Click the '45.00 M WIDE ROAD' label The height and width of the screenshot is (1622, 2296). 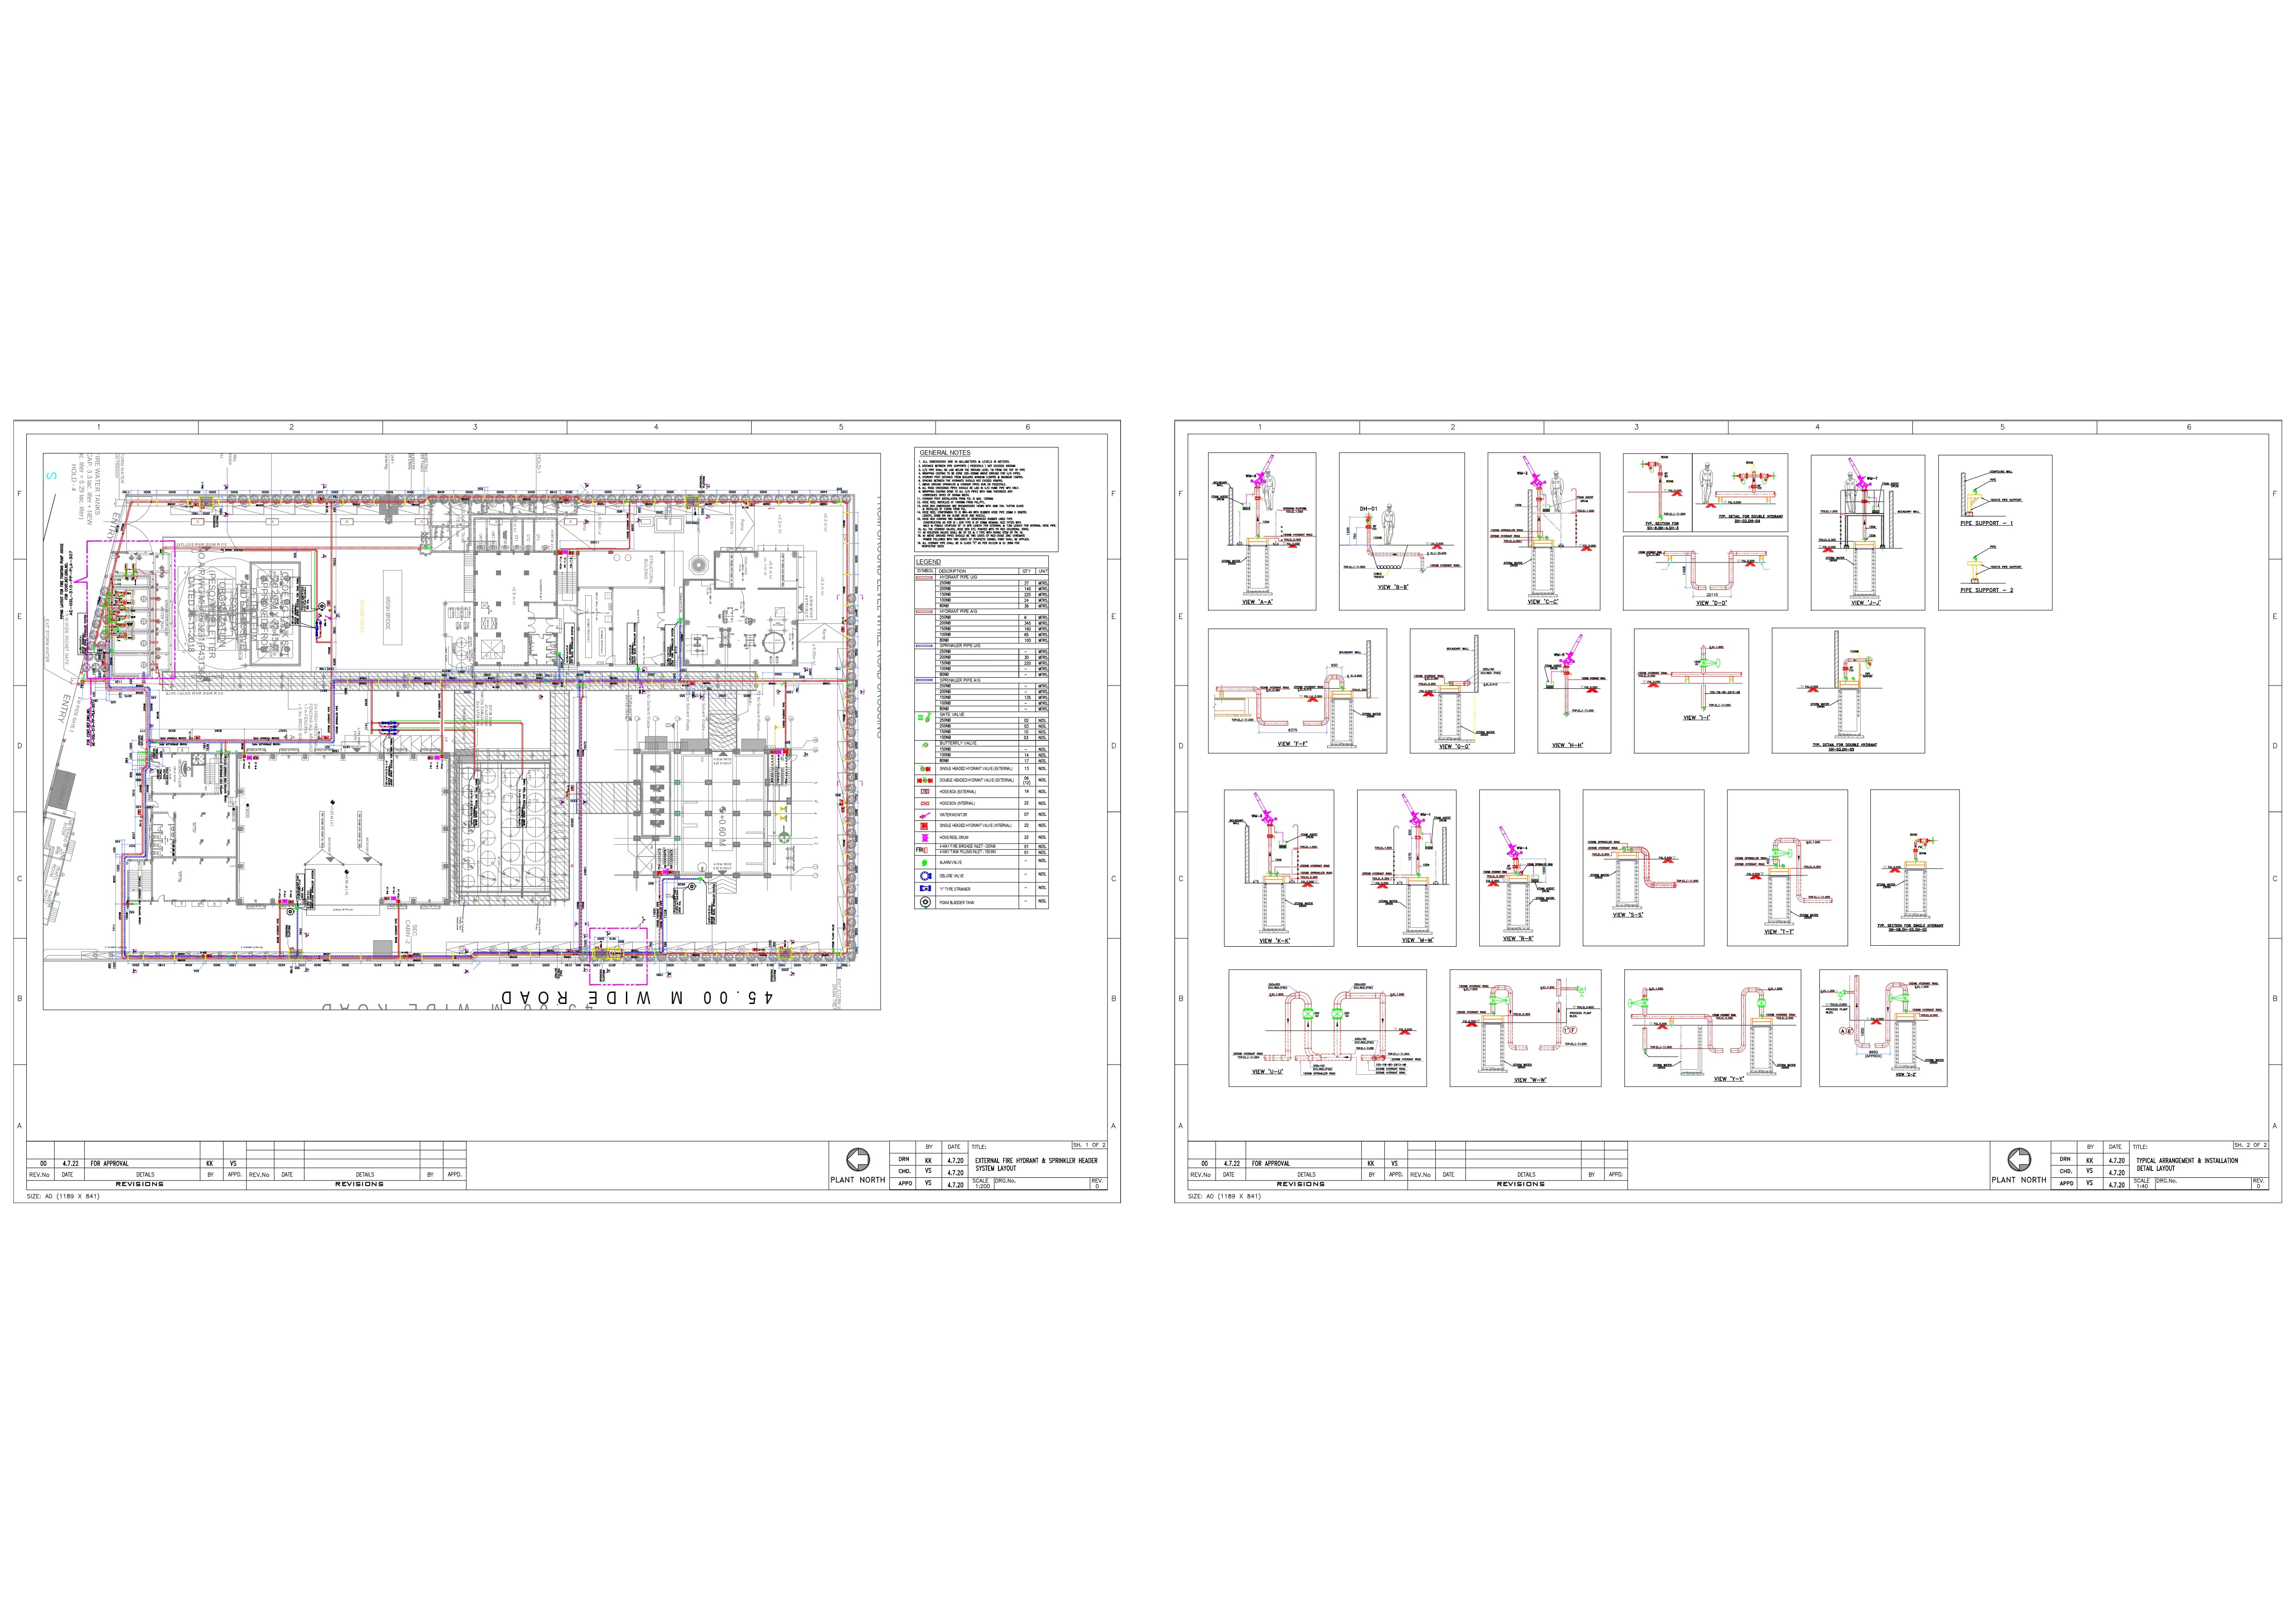click(636, 998)
